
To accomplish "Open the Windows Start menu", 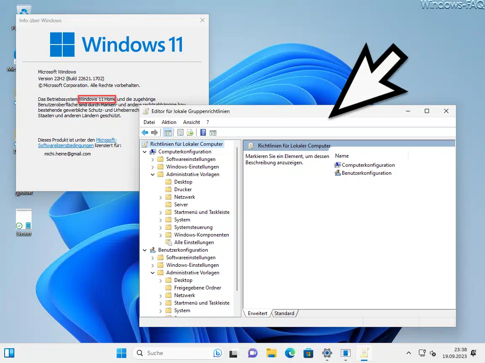I will tap(121, 353).
